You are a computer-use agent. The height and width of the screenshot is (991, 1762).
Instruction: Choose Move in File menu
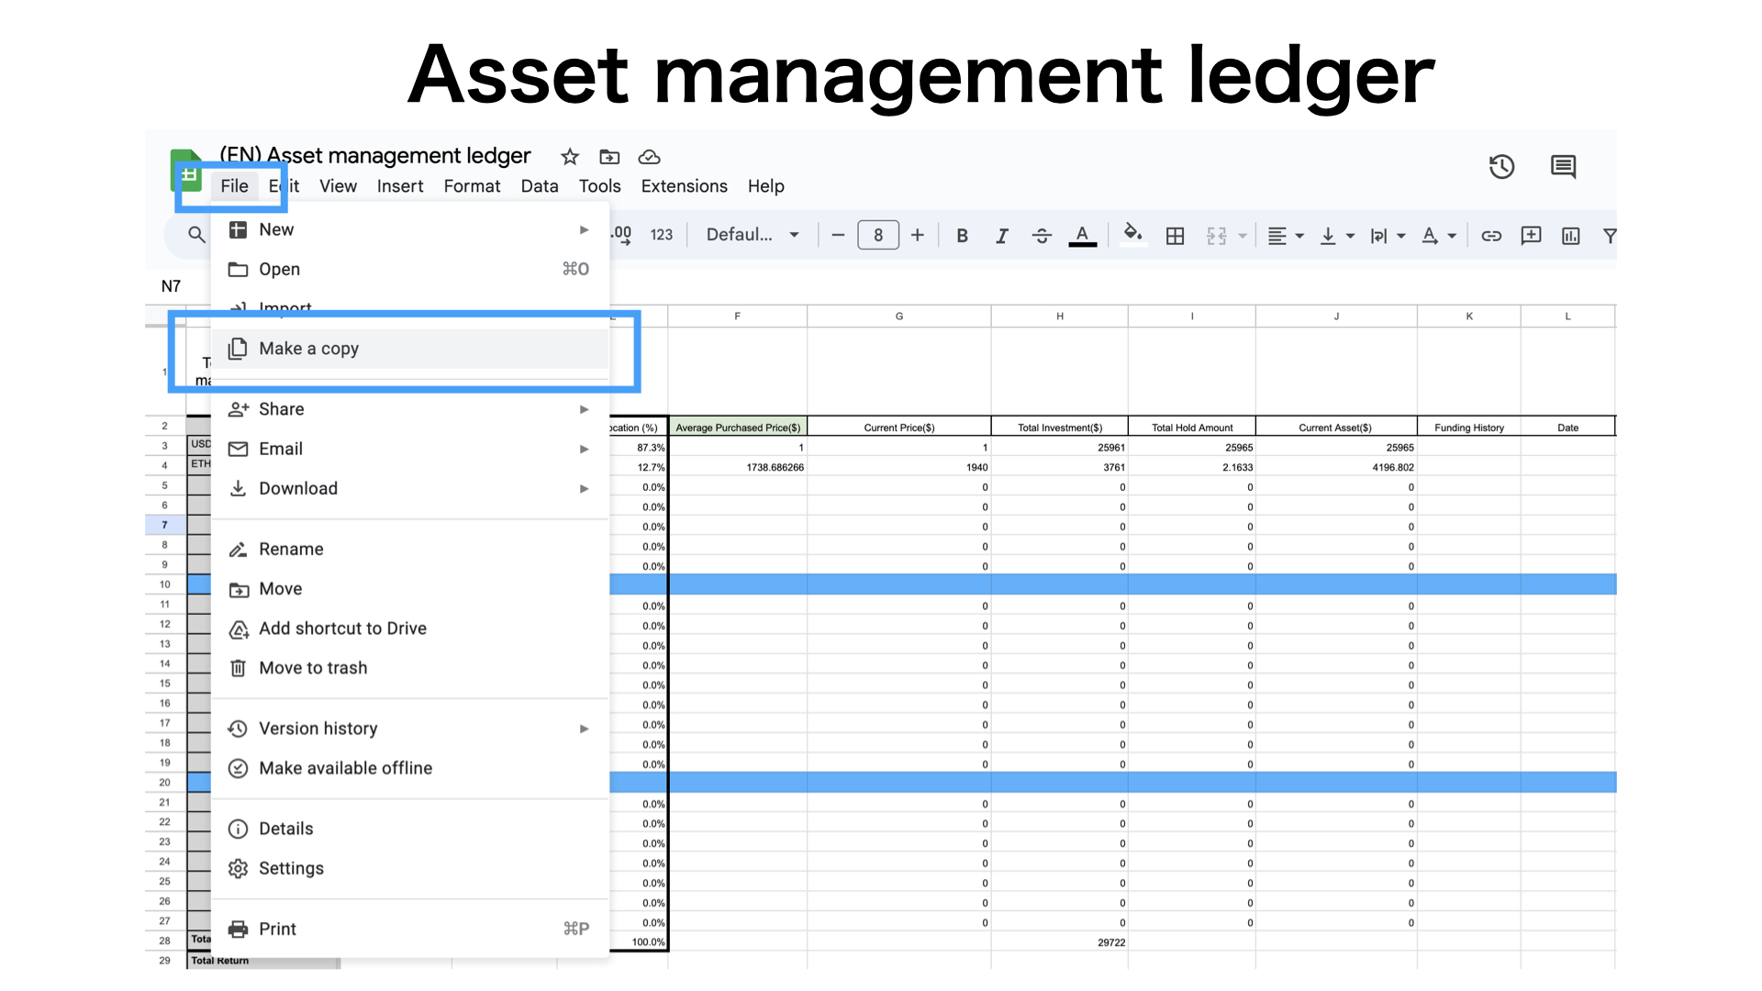tap(410, 588)
